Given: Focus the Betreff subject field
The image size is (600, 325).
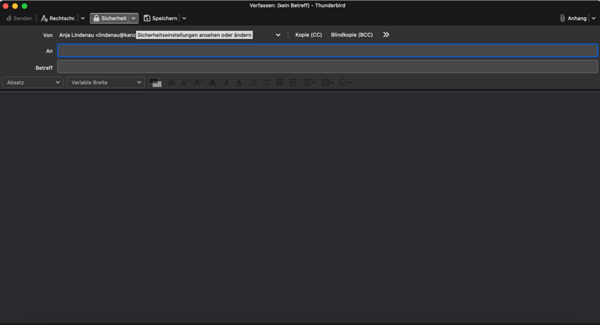Looking at the screenshot, I should (328, 67).
